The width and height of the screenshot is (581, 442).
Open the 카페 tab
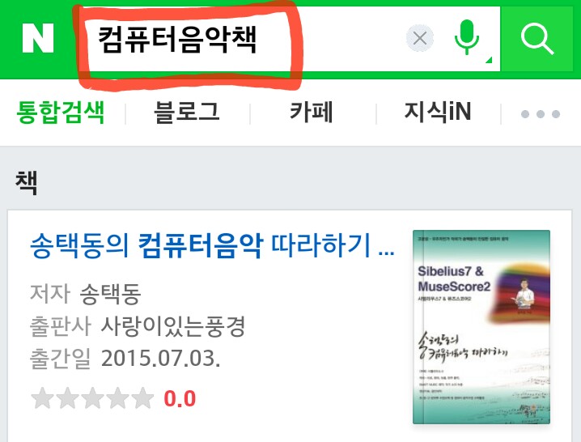coord(312,113)
